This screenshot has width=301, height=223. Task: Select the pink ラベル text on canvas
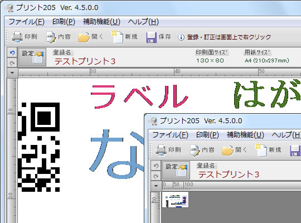coord(139,96)
